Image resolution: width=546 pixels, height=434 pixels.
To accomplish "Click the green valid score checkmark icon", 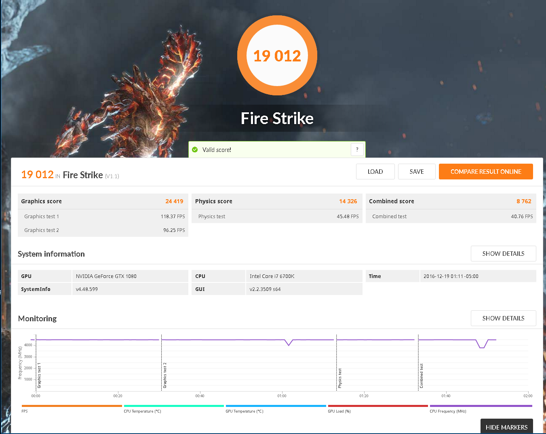I will click(x=195, y=150).
